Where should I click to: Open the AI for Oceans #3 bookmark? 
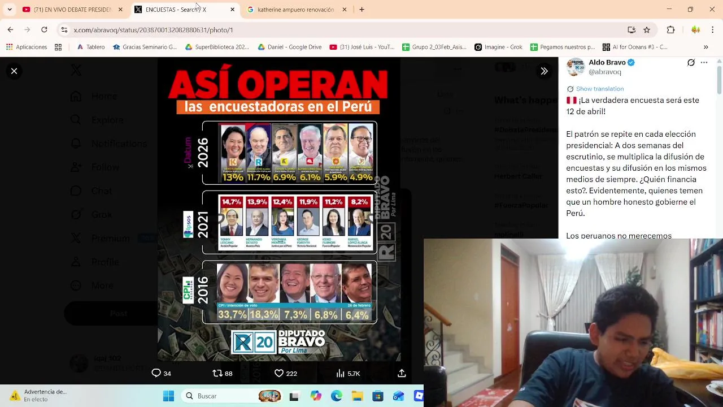coord(635,47)
